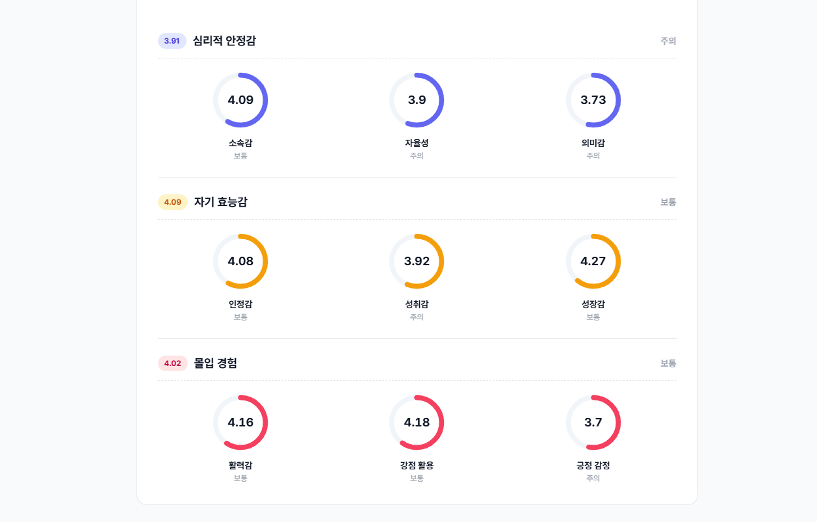Click the 의미감 gauge showing 3.73
The width and height of the screenshot is (817, 522).
click(593, 100)
